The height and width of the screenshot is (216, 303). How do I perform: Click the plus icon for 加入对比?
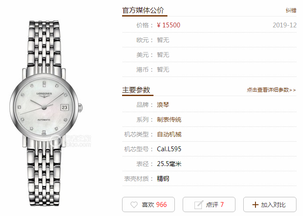(x=255, y=205)
